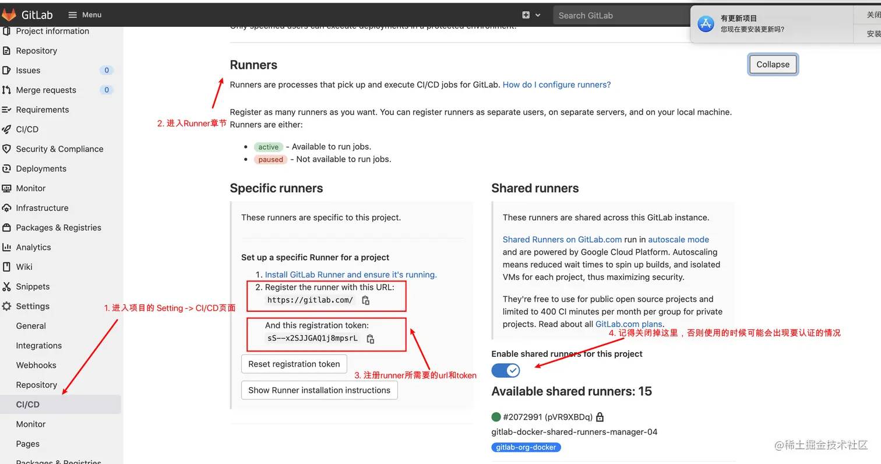Click the runner ID #2072991 (pVR9XBDq)
The width and height of the screenshot is (881, 464).
pos(548,417)
